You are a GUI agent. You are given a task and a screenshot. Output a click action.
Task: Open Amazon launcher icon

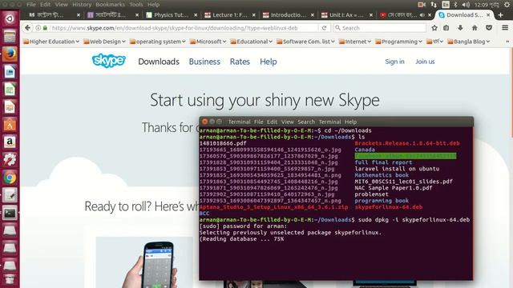coord(10,142)
